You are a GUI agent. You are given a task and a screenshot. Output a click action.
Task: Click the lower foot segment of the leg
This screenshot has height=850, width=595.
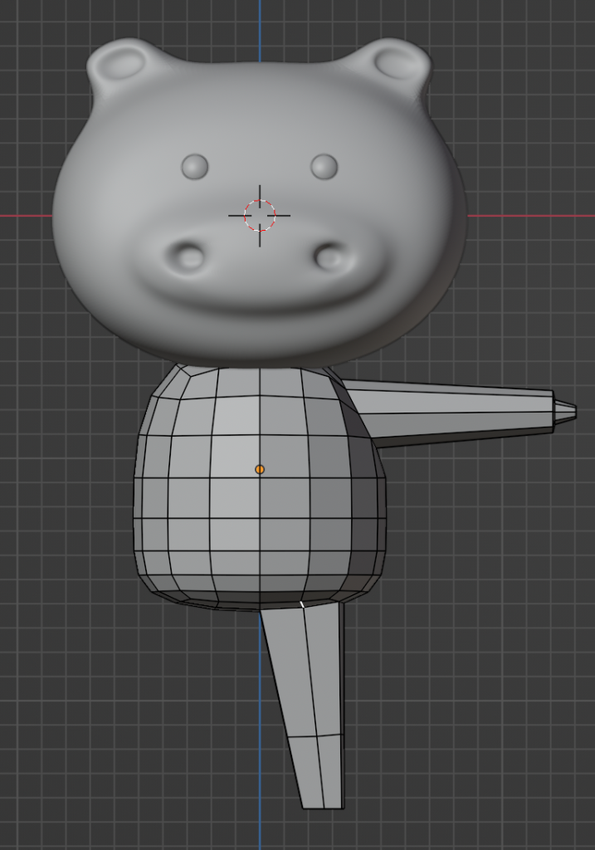(x=319, y=772)
